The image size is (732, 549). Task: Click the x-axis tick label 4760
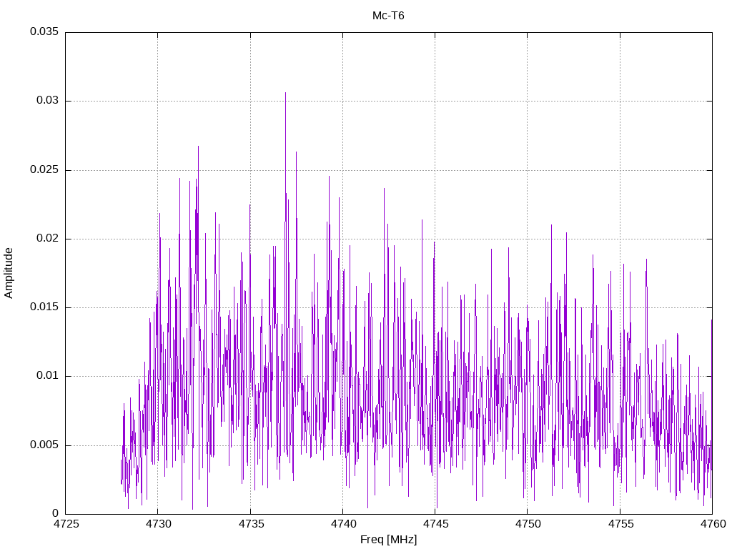(x=713, y=524)
